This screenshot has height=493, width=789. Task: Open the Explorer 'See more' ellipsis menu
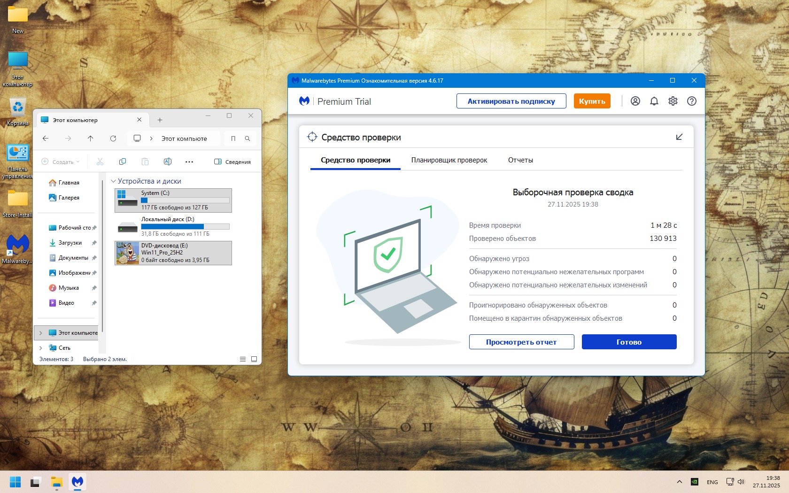point(189,162)
